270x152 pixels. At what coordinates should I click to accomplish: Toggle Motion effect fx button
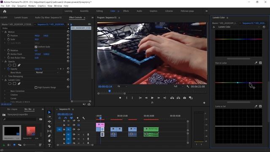click(x=5, y=32)
